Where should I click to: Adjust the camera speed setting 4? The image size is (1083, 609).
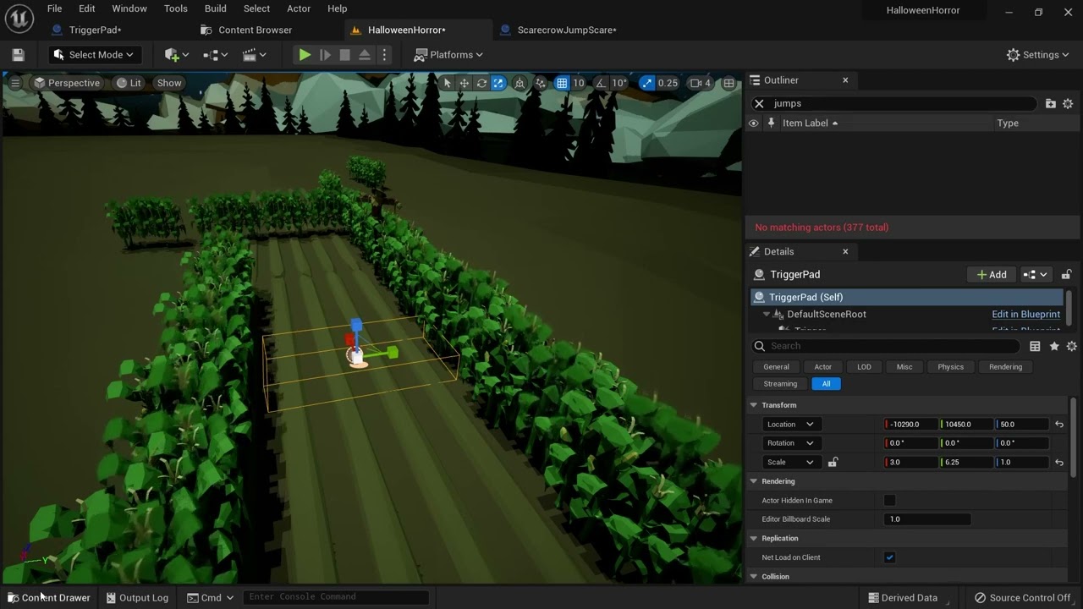coord(701,83)
